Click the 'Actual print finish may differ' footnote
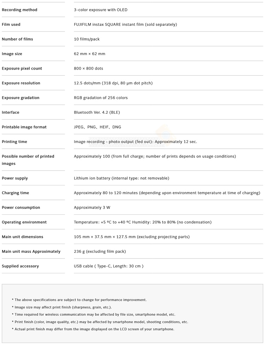 point(94,329)
